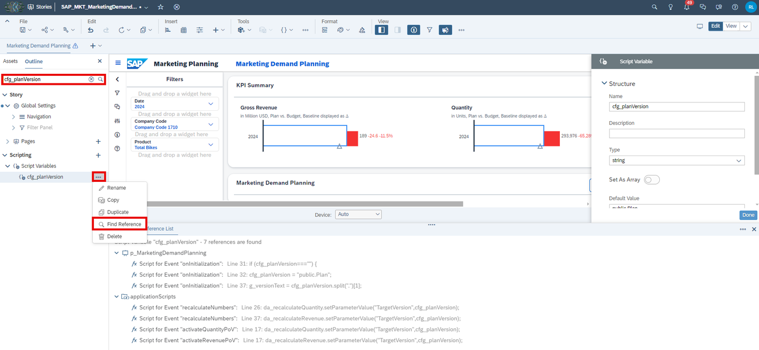Select the Outline tab
Screen dimensions: 759x350
click(34, 61)
